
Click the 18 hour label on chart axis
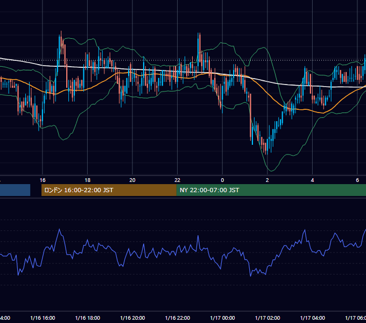pyautogui.click(x=88, y=180)
